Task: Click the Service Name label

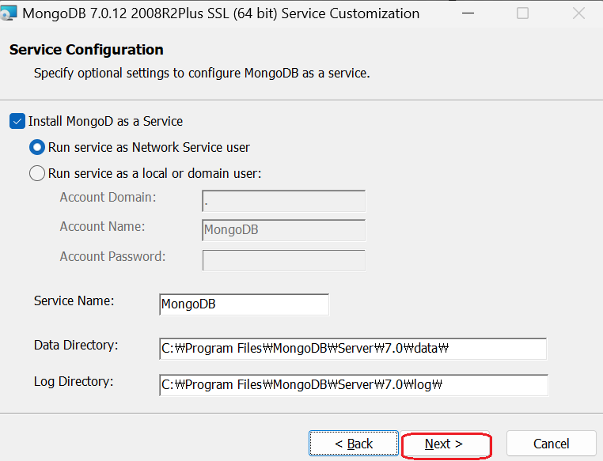Action: (x=74, y=300)
